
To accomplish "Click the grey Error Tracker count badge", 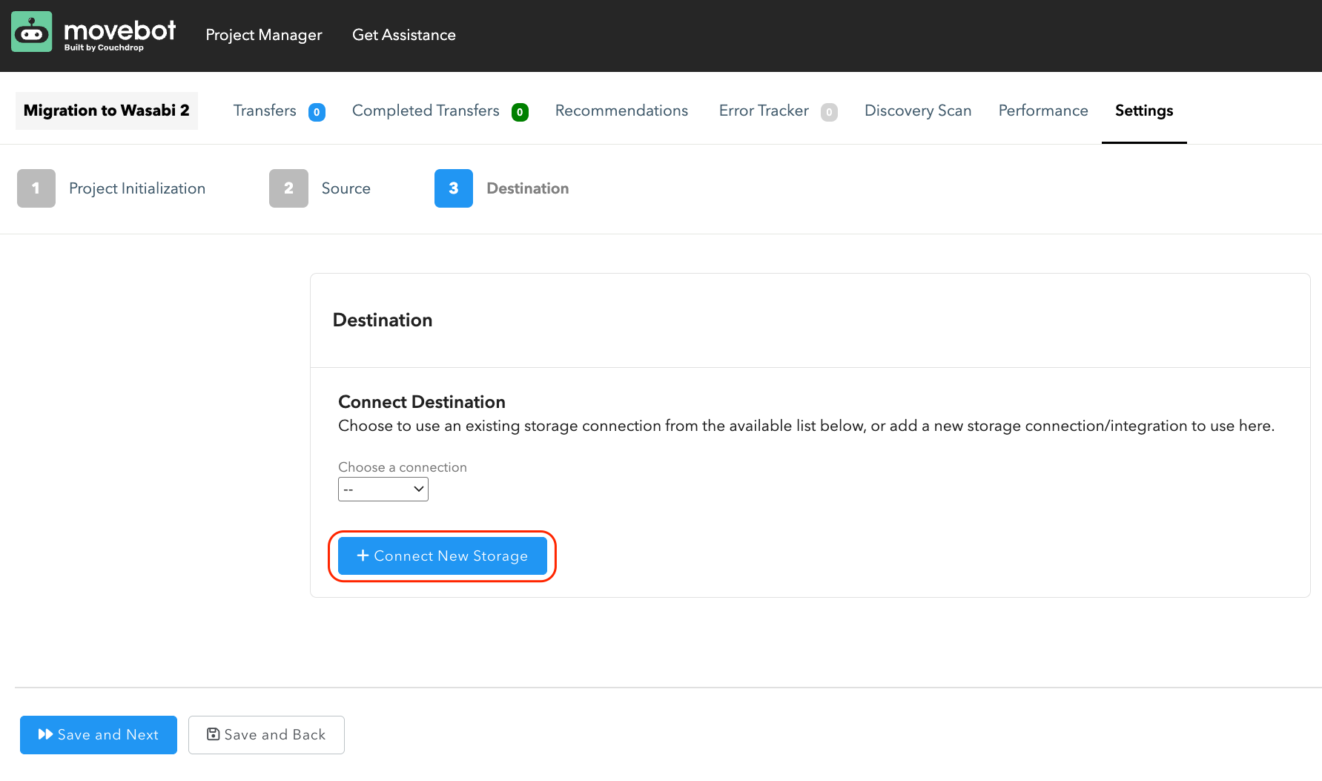I will tap(829, 112).
